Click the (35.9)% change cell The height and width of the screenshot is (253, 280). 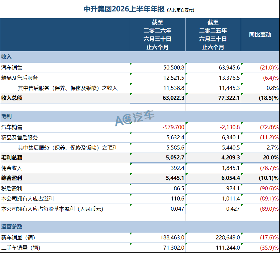pyautogui.click(x=260, y=248)
